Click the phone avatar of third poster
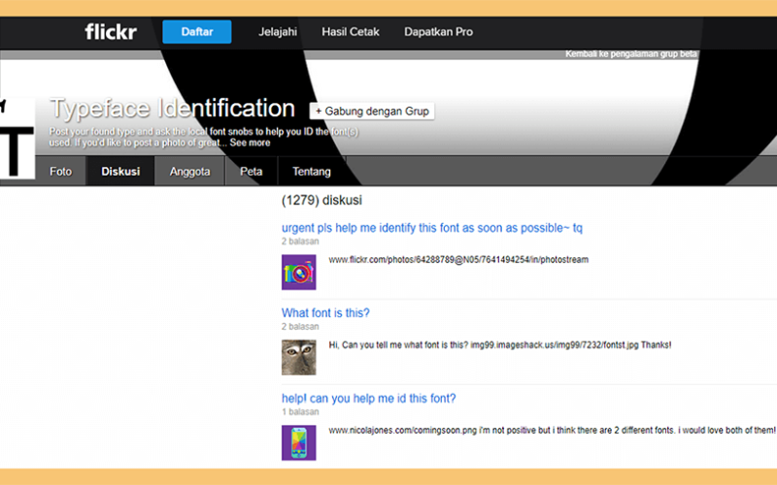The height and width of the screenshot is (485, 777). pyautogui.click(x=299, y=442)
